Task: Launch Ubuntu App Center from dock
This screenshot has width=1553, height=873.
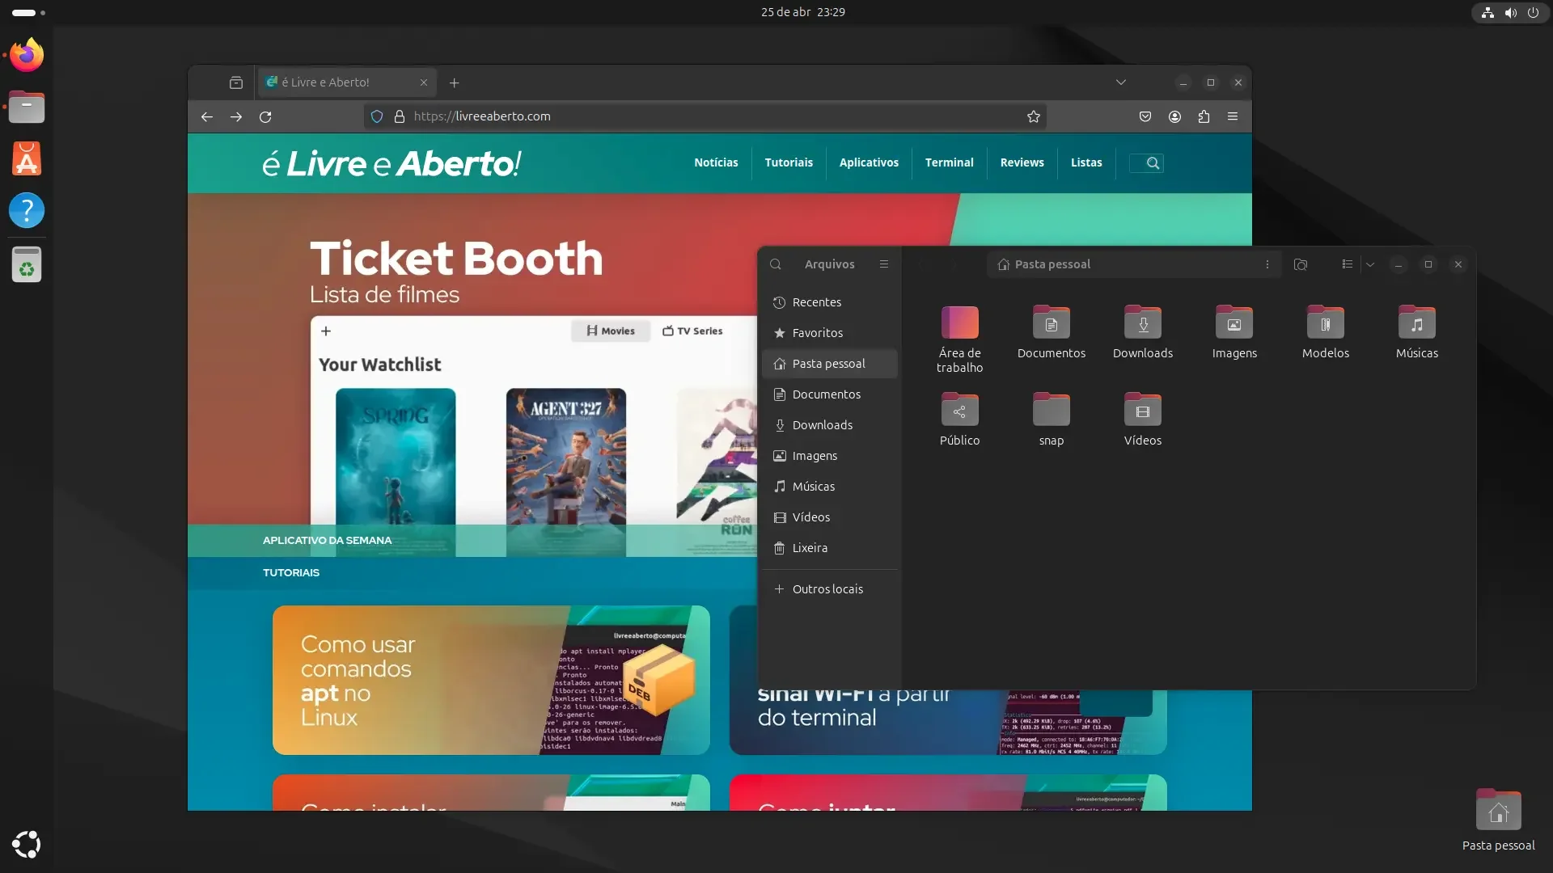Action: click(27, 158)
